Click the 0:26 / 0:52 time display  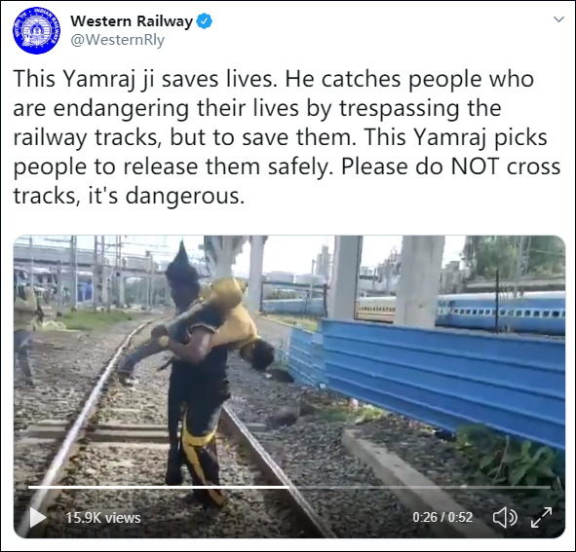click(x=442, y=517)
